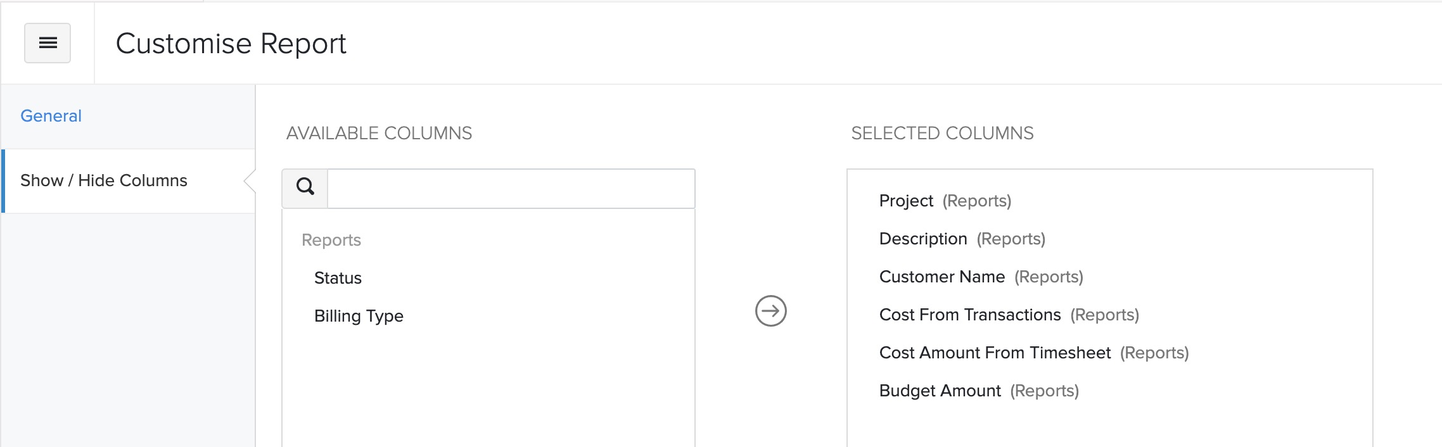Viewport: 1442px width, 447px height.
Task: Switch to the General tab
Action: (51, 116)
